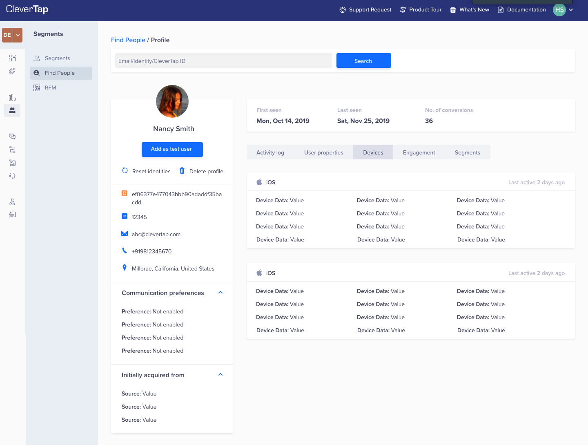
Task: Click the magnet icon in left sidebar
Action: point(12,71)
